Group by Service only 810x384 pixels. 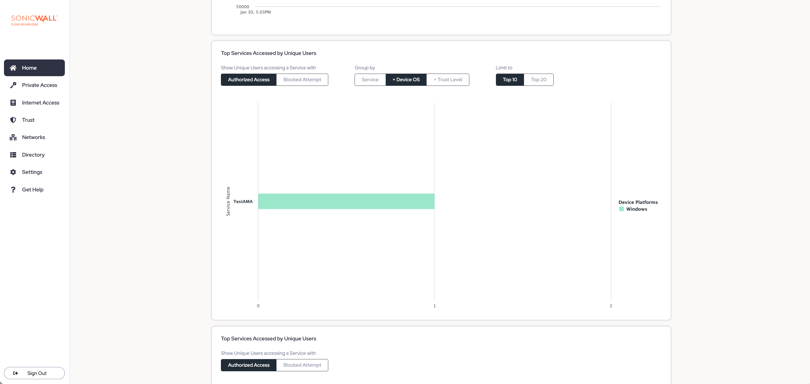[370, 80]
